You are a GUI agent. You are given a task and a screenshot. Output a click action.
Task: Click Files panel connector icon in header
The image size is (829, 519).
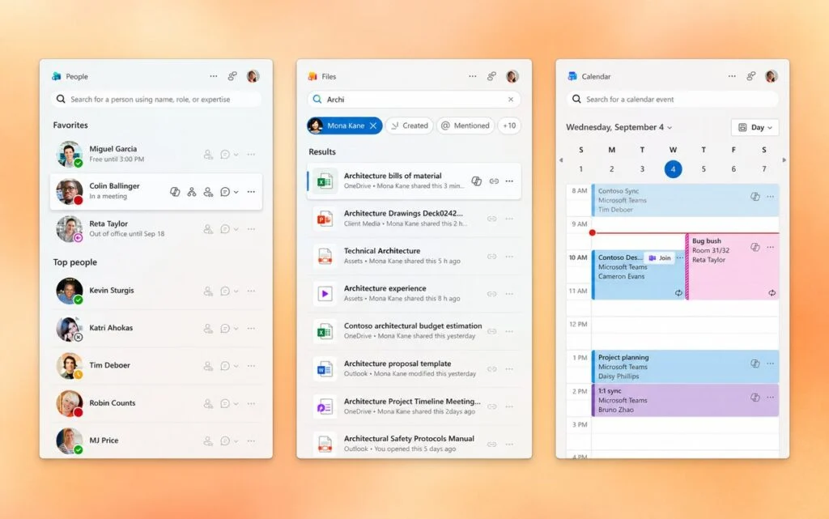tap(491, 76)
